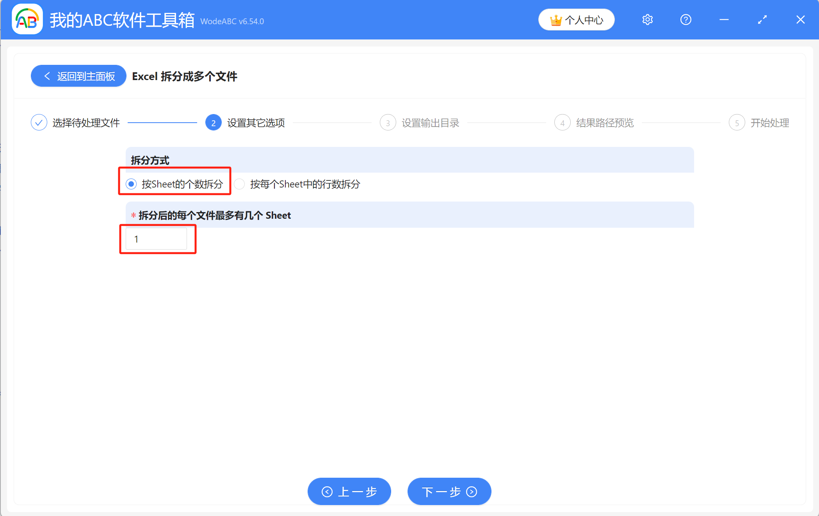Open the 个人中心 personal center

pyautogui.click(x=576, y=19)
